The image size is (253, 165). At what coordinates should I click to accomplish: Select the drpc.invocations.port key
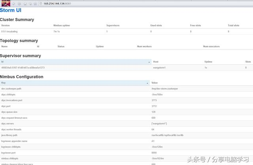(12, 100)
